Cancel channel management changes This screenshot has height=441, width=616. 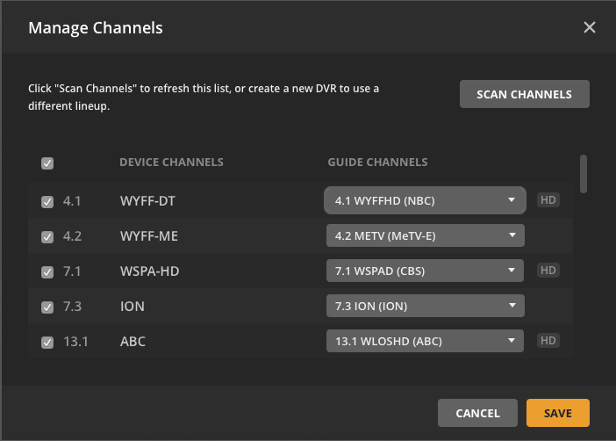tap(477, 413)
